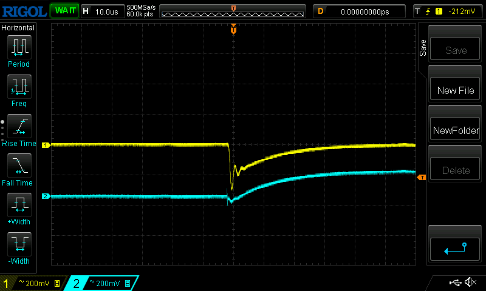Click the NewFolder button
Viewport: 486px width, 291px height.
coord(455,129)
